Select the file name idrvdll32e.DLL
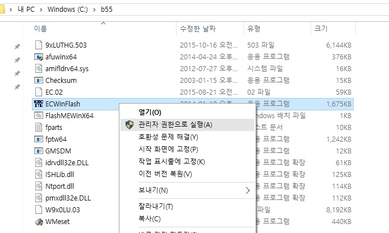The height and width of the screenshot is (233, 389). 67,162
